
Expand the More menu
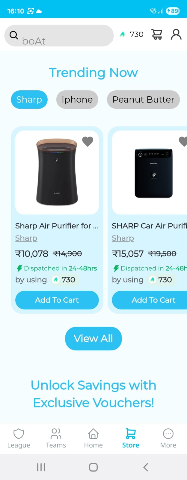pyautogui.click(x=168, y=438)
